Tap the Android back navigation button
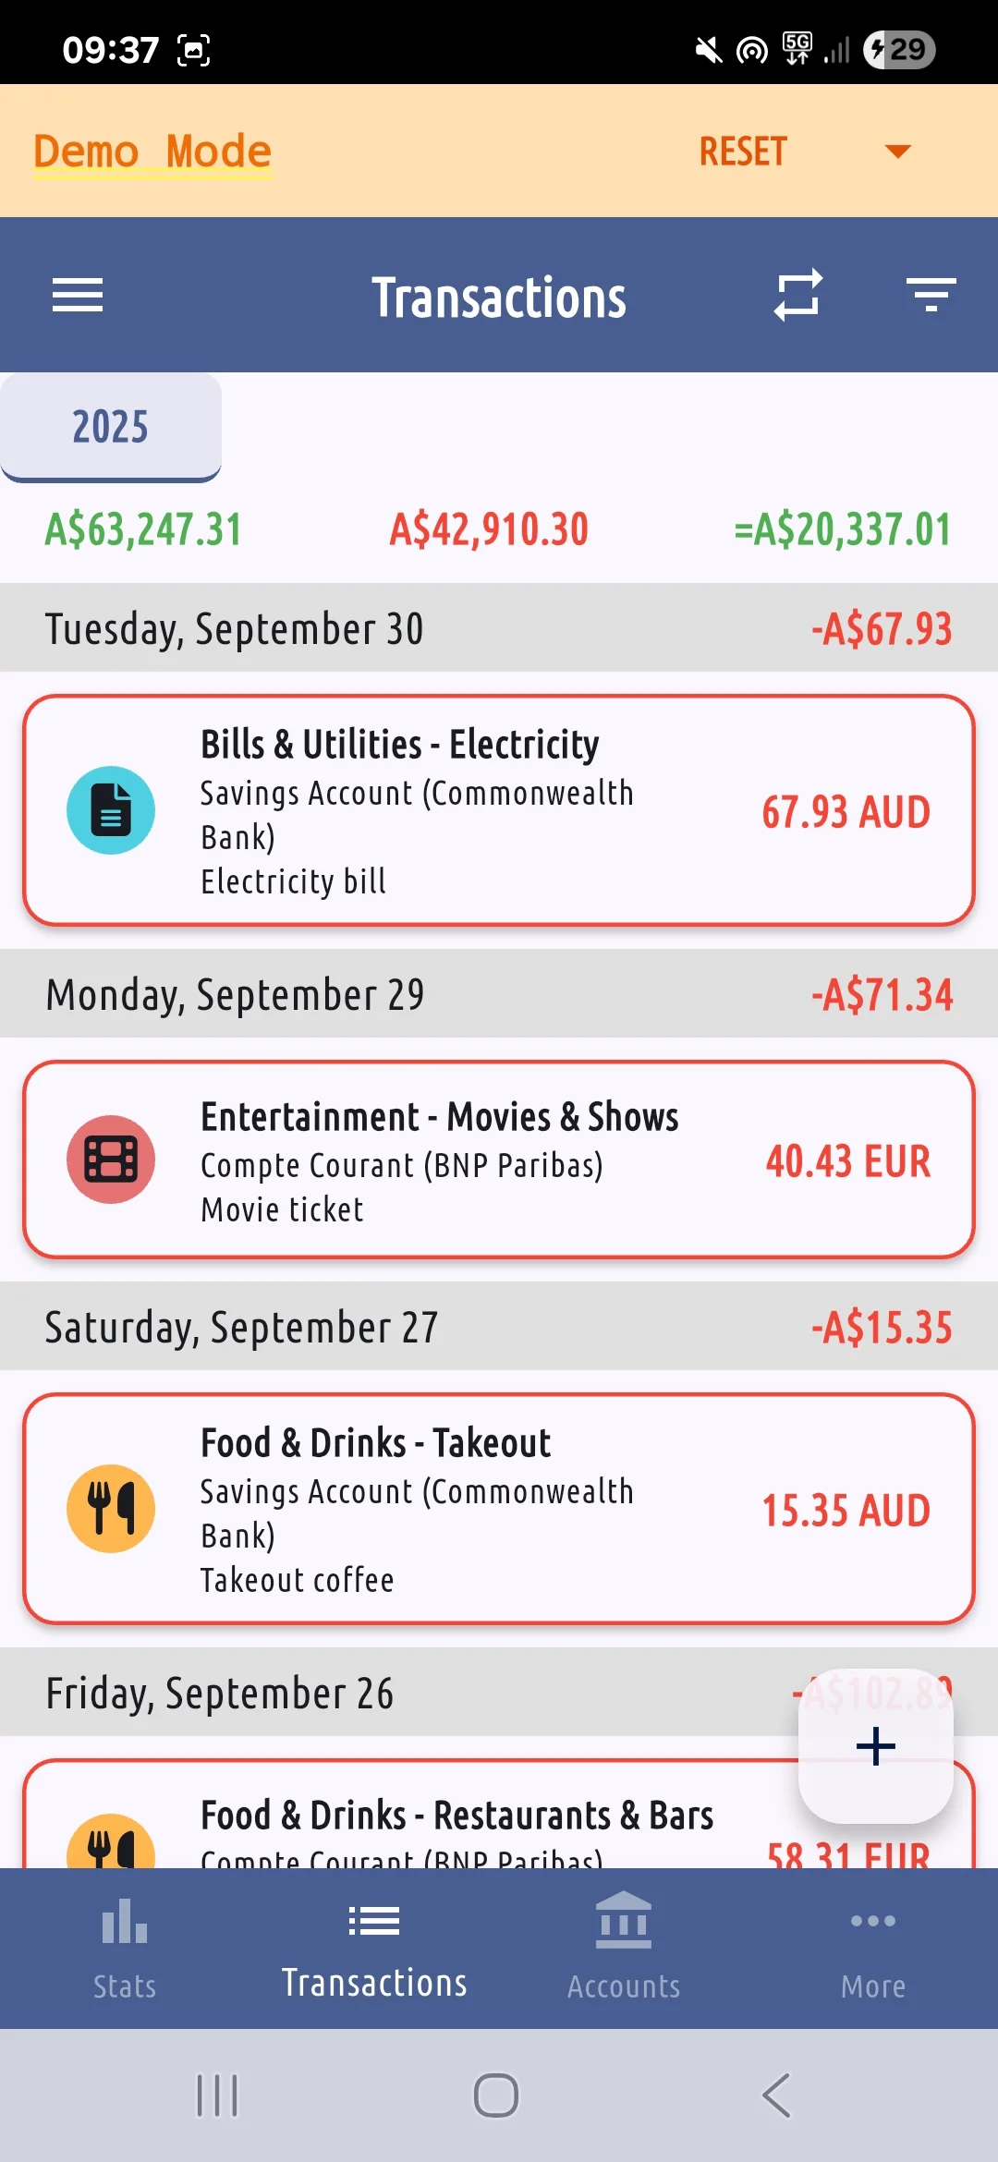The image size is (998, 2162). tap(776, 2095)
